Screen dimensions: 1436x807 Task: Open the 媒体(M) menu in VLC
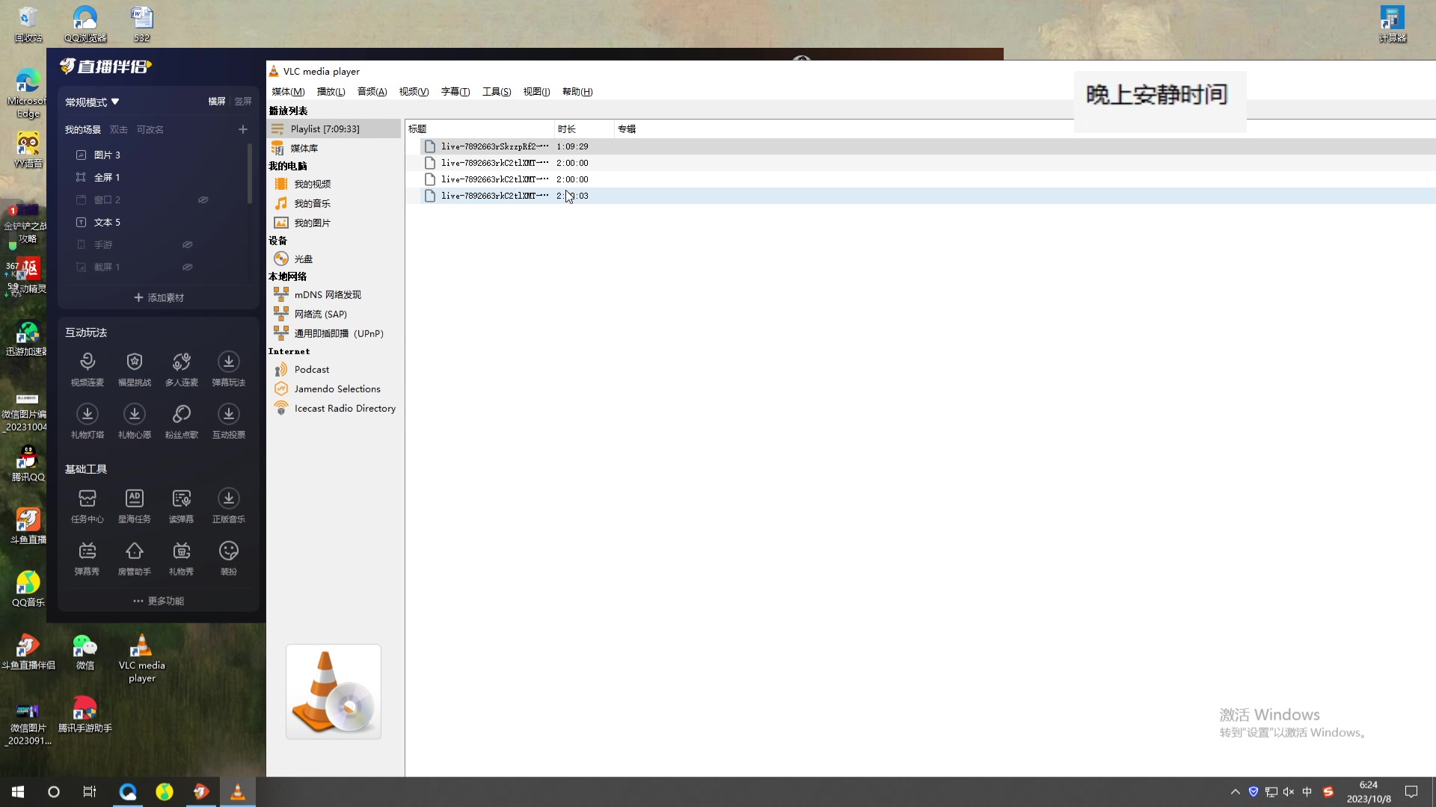(x=288, y=92)
